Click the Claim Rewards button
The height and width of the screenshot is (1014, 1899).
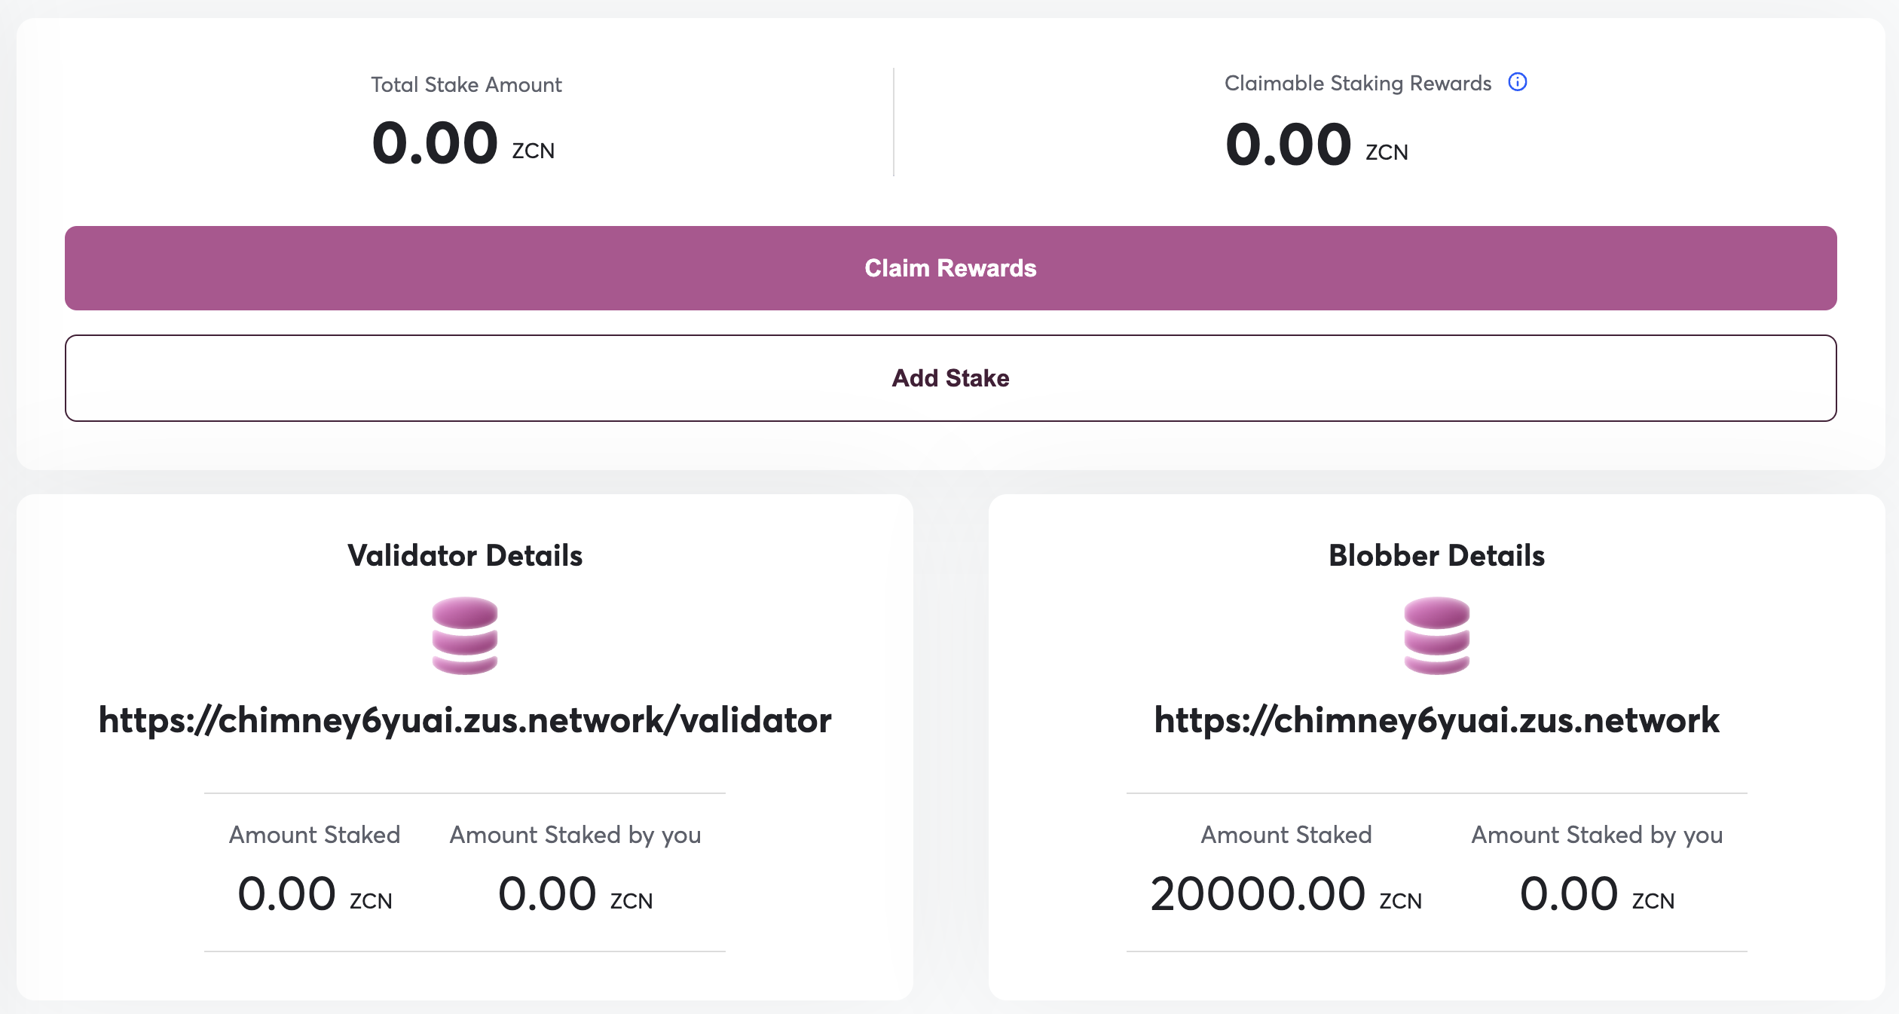click(x=950, y=268)
